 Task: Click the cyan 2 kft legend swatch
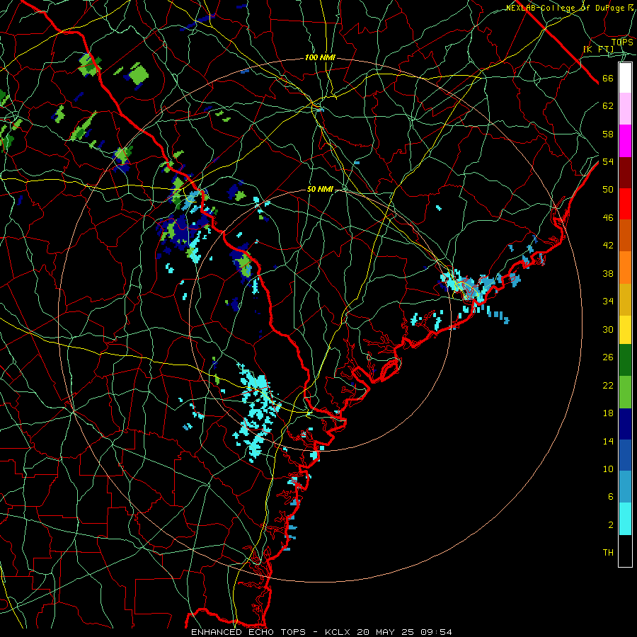click(x=625, y=518)
